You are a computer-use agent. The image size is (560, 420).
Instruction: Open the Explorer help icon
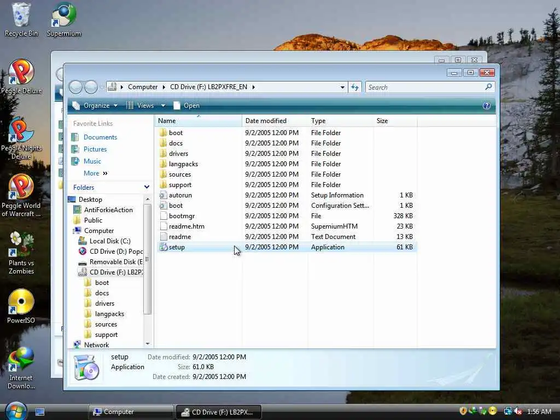pos(486,106)
